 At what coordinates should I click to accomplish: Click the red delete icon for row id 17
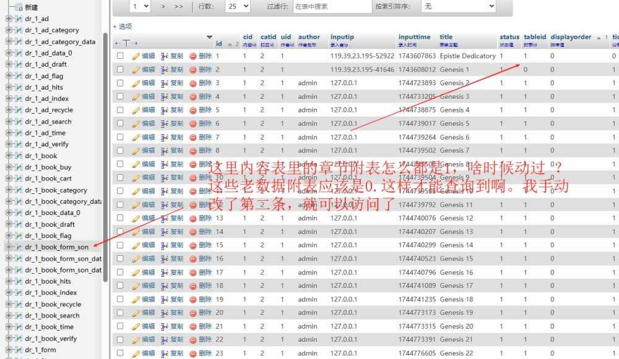(x=193, y=272)
